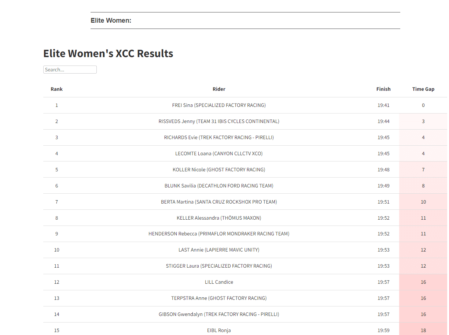449x335 pixels.
Task: Sort table by Rank column header
Action: click(56, 89)
